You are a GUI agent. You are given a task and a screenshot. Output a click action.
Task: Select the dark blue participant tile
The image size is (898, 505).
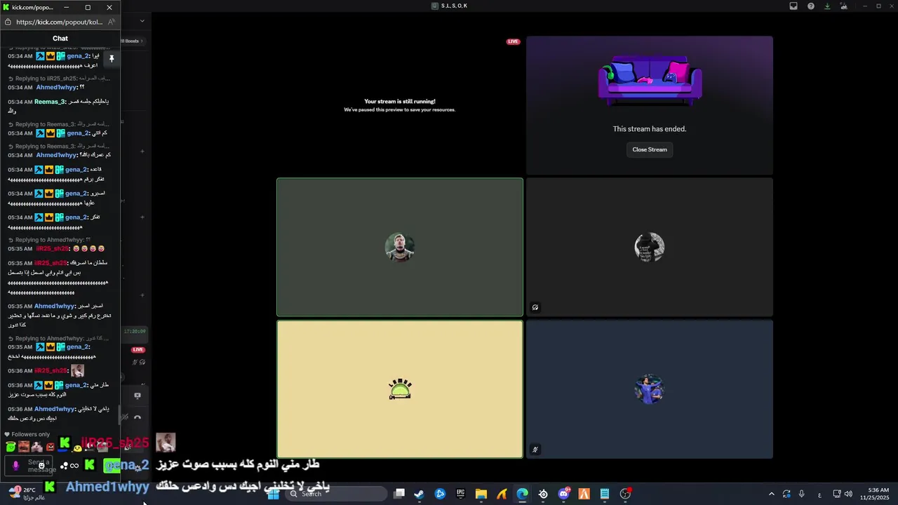[650, 389]
